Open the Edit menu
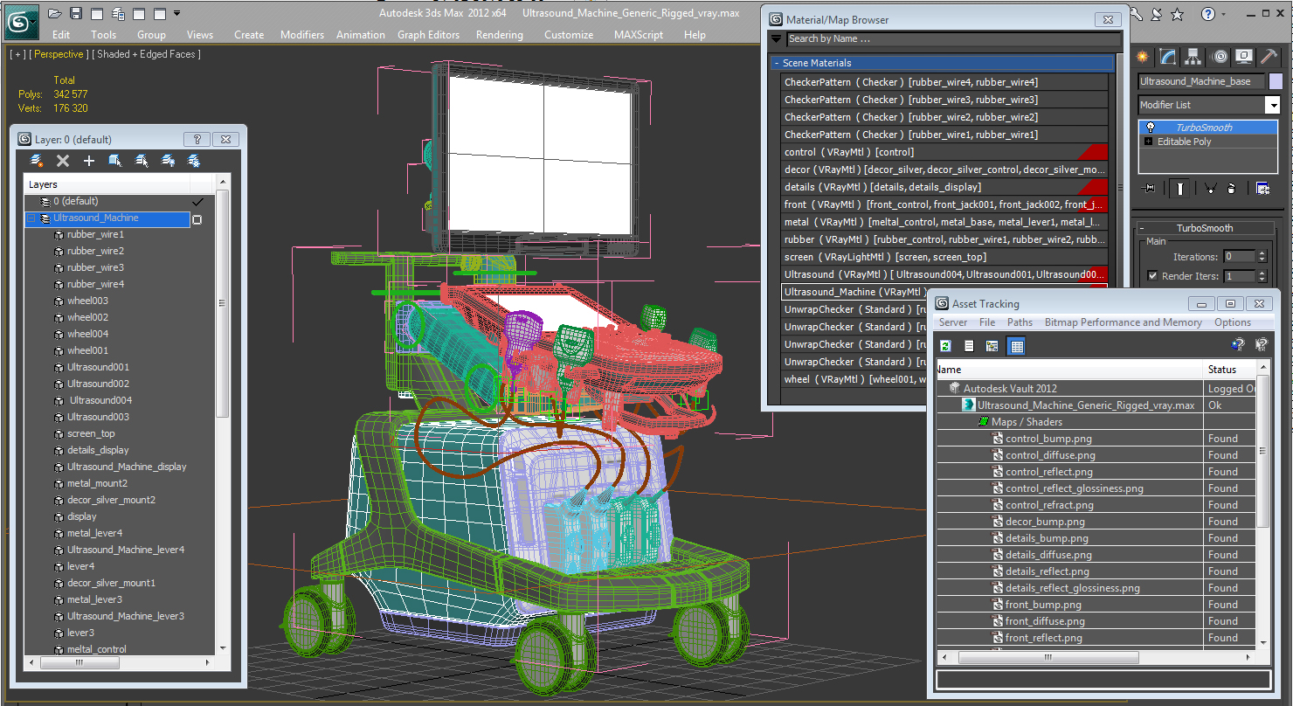 (x=61, y=35)
